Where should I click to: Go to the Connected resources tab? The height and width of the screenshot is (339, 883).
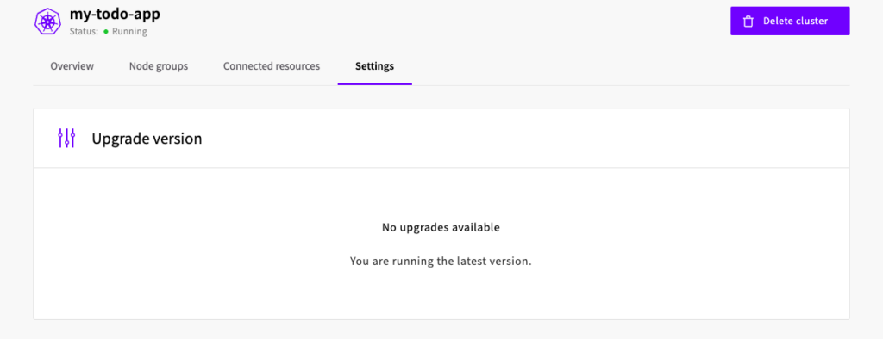tap(272, 66)
